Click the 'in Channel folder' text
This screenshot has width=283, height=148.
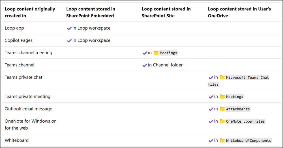(165, 65)
